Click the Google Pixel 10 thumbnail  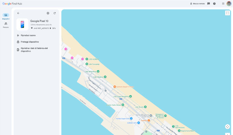pyautogui.click(x=22, y=25)
